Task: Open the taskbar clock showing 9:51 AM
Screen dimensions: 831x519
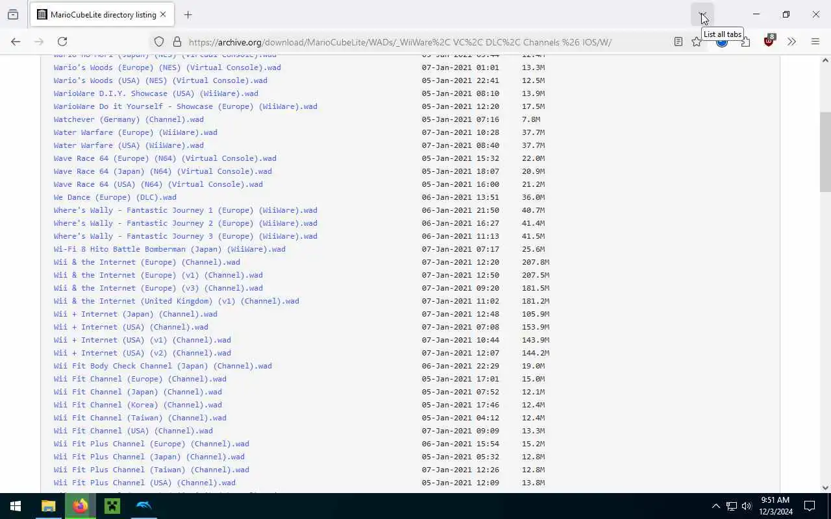Action: click(776, 506)
